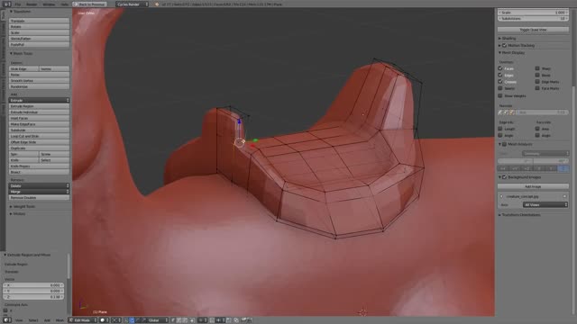Enable the Show Weights checkbox

tap(500, 95)
